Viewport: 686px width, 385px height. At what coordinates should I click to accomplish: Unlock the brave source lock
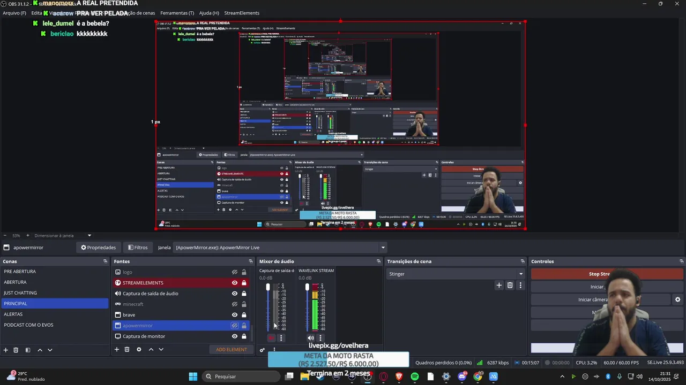point(244,315)
